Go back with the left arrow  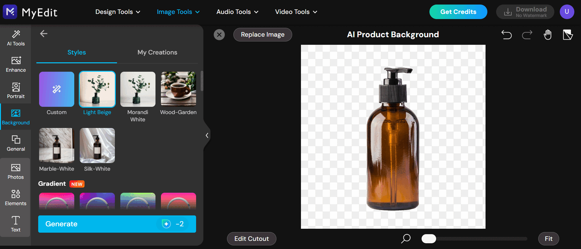click(x=44, y=34)
